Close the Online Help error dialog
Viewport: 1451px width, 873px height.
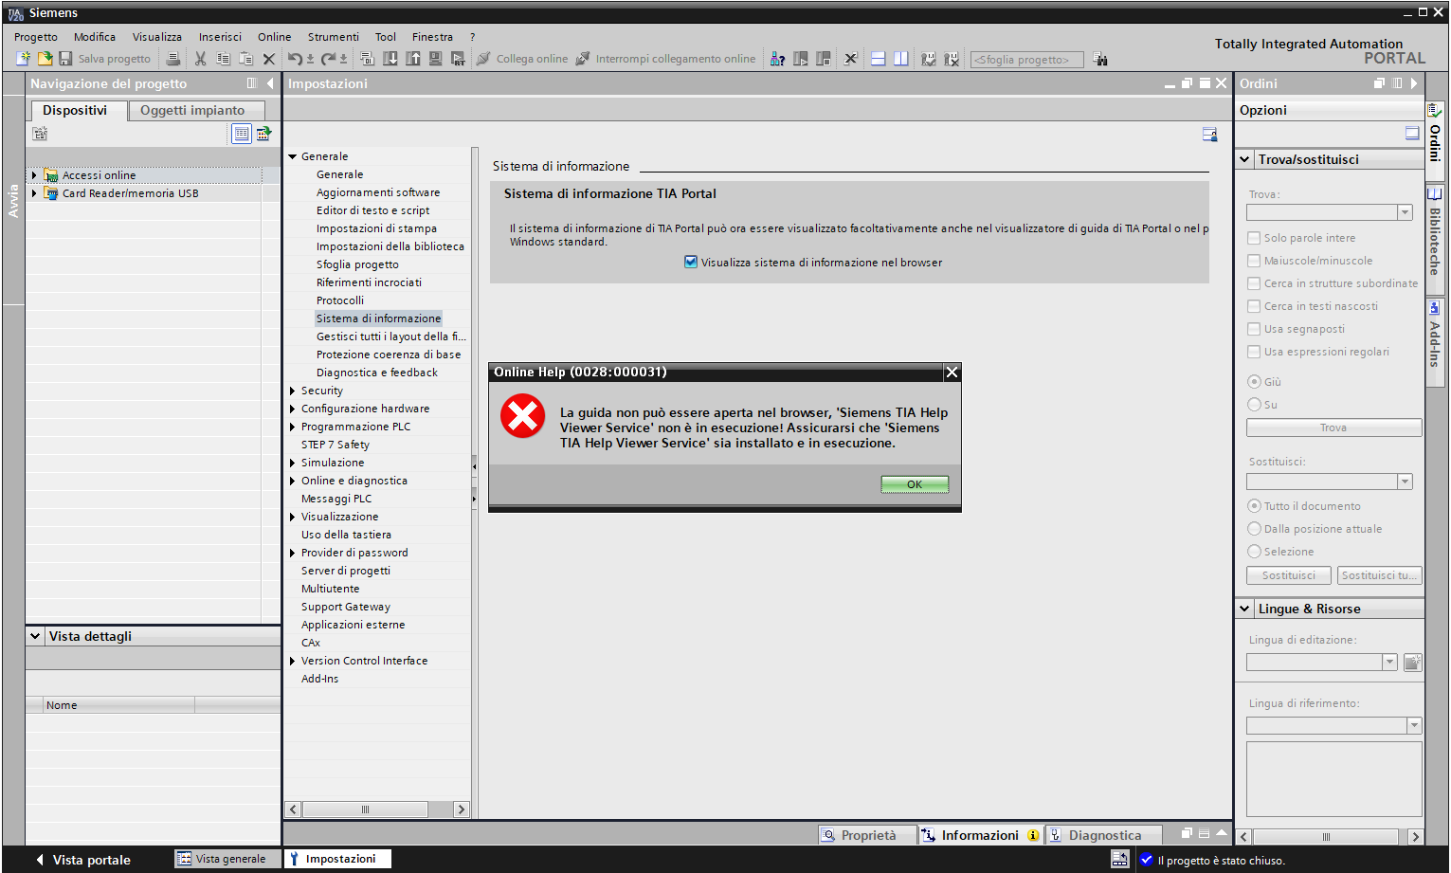tap(952, 373)
